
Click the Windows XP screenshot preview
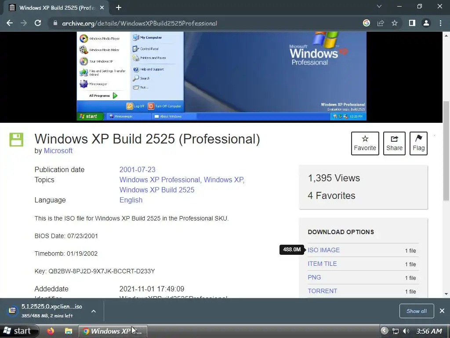pyautogui.click(x=221, y=76)
